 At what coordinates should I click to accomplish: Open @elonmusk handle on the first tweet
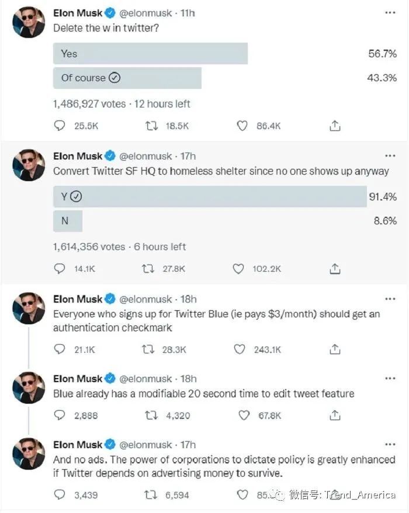(145, 12)
